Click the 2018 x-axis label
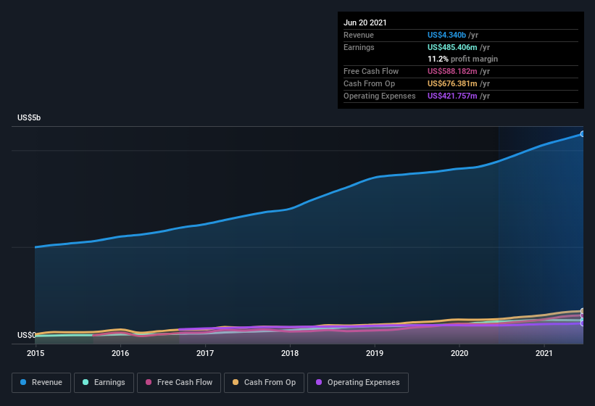Image resolution: width=595 pixels, height=406 pixels. click(290, 353)
